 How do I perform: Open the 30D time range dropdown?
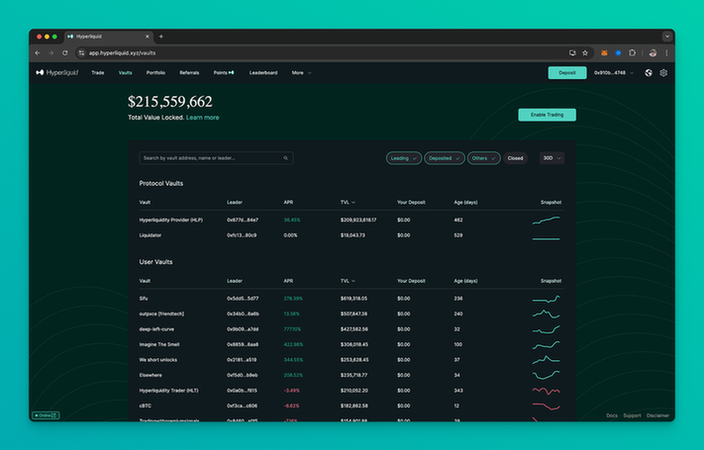[x=551, y=158]
